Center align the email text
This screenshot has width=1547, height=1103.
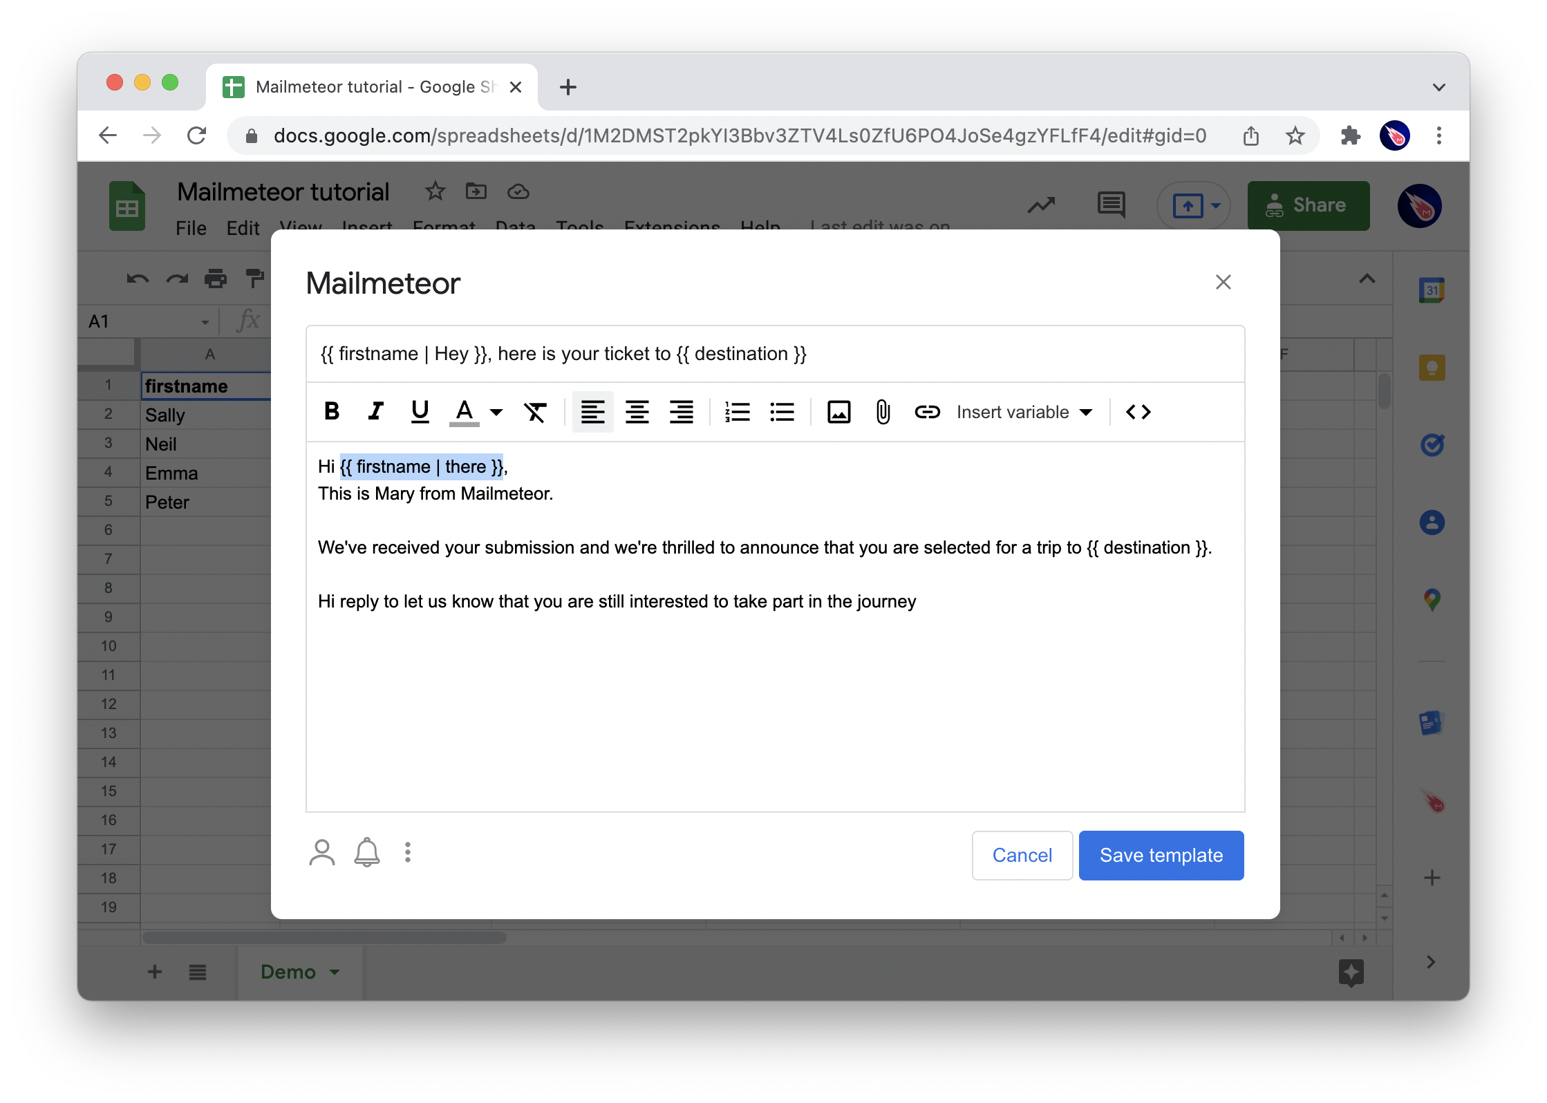[x=637, y=412]
